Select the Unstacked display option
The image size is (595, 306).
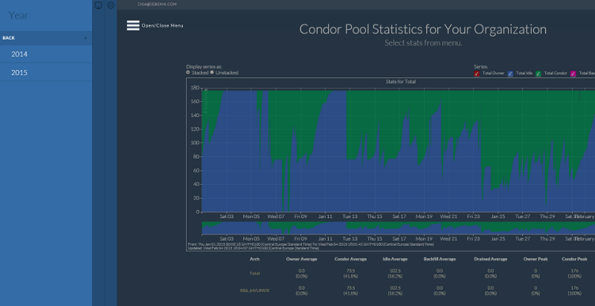(212, 73)
